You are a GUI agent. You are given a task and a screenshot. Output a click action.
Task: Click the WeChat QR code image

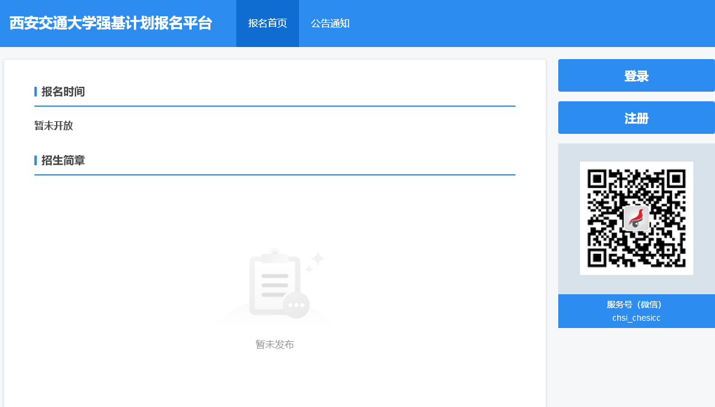636,218
